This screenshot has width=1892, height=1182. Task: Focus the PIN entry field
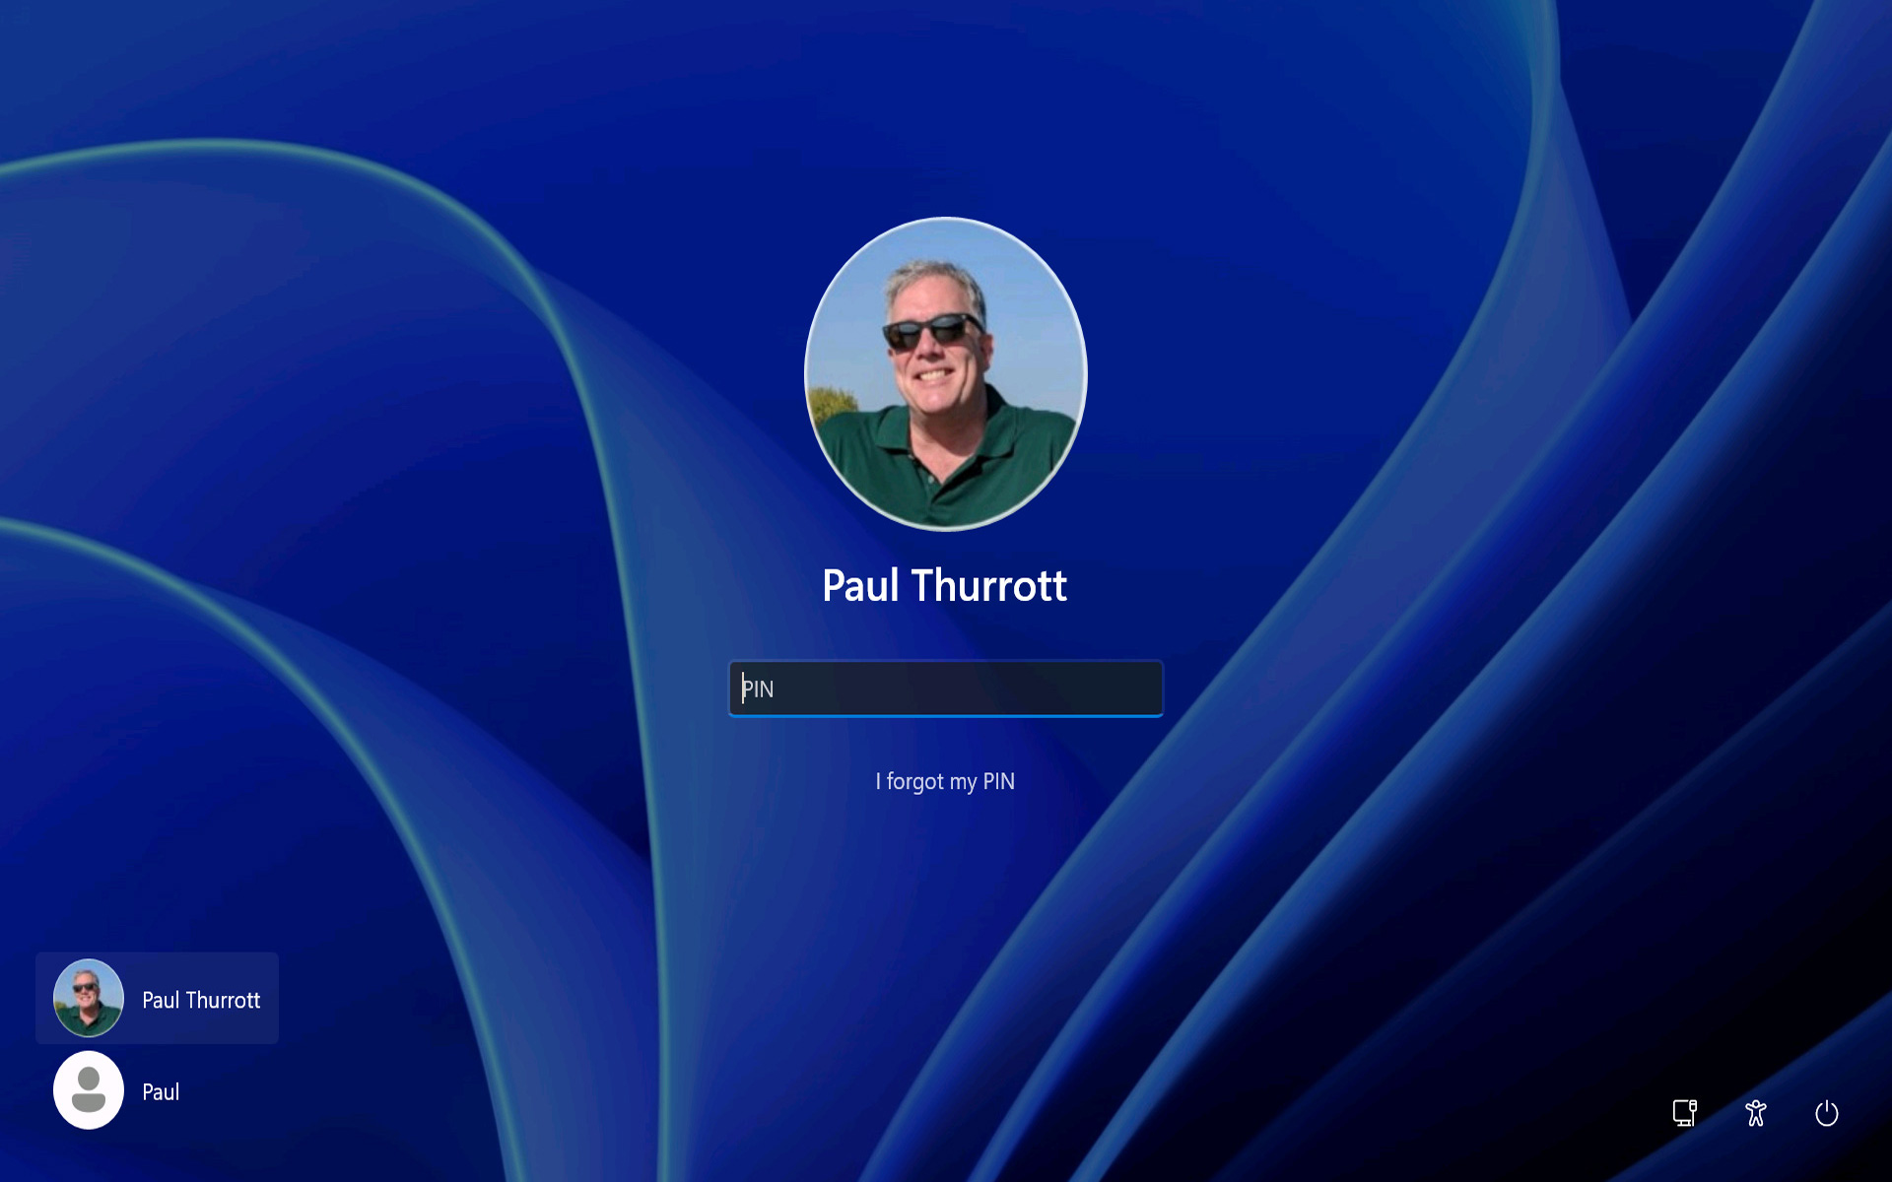945,689
